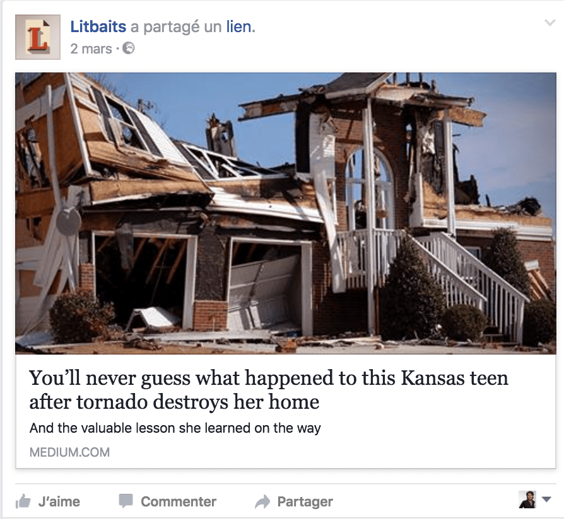Open the Litbaits page name link

(x=98, y=26)
